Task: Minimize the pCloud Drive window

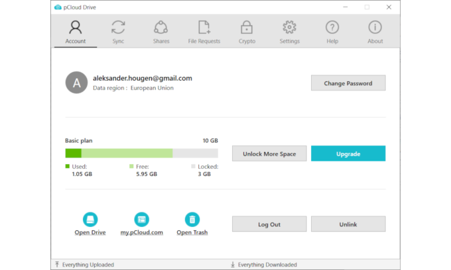Action: coord(346,7)
